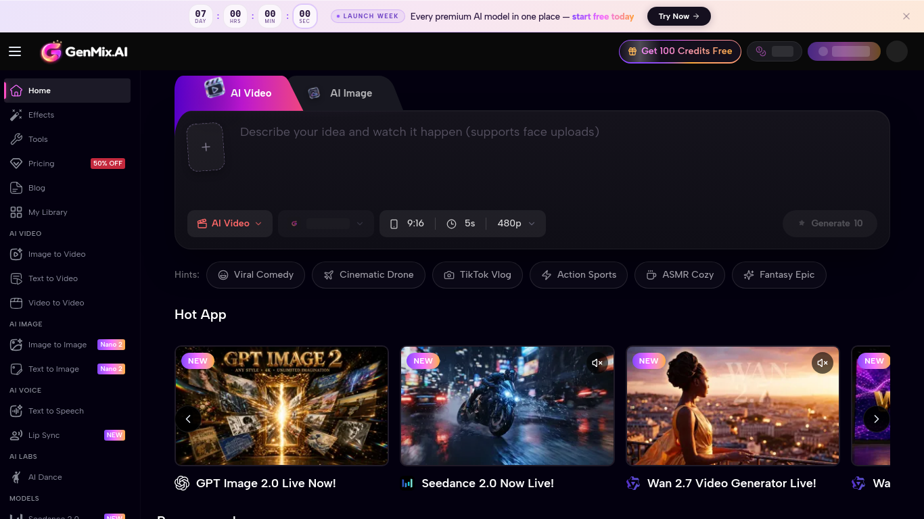Open "Seedance 2.0 Now Live!" title
This screenshot has width=924, height=519.
[x=488, y=484]
